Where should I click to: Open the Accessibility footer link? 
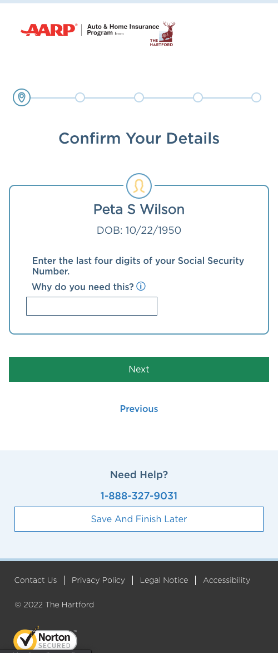[226, 580]
